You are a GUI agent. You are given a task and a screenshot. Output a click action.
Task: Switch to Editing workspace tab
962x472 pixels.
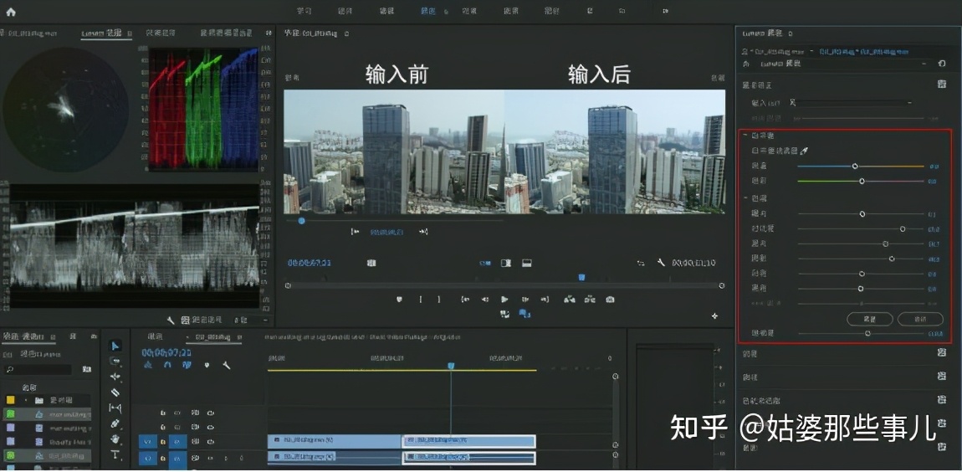click(387, 11)
